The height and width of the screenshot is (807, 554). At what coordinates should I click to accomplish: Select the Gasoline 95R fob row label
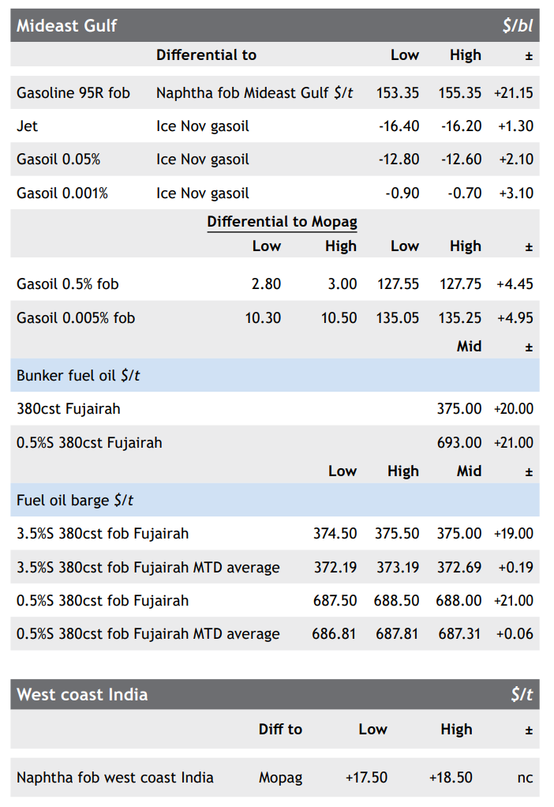(x=73, y=92)
